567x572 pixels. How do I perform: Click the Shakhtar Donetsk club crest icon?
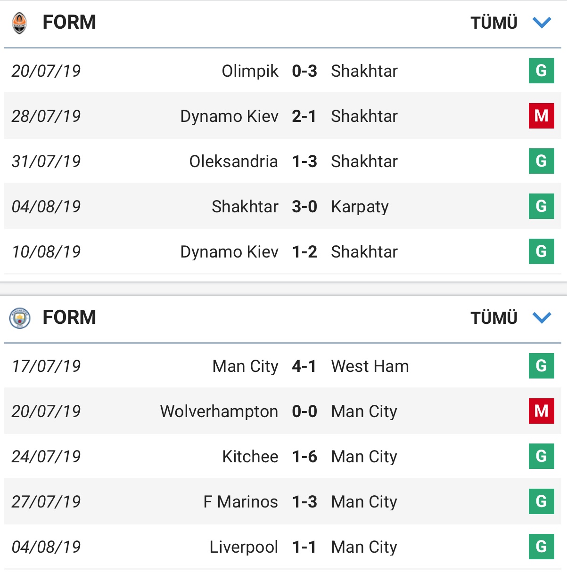click(x=19, y=23)
